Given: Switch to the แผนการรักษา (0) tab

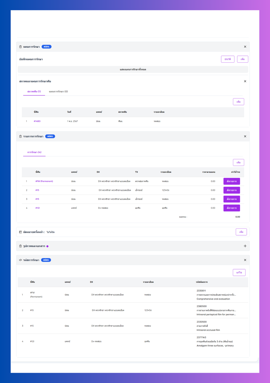Looking at the screenshot, I should click(x=58, y=92).
